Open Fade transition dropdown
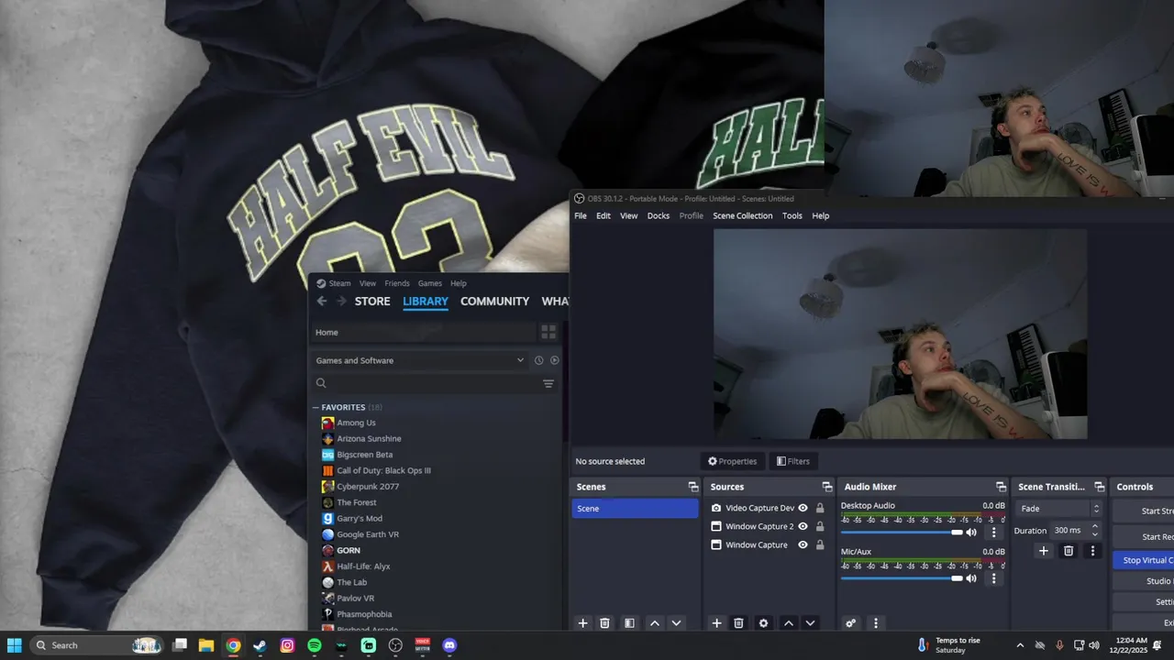 [1058, 508]
